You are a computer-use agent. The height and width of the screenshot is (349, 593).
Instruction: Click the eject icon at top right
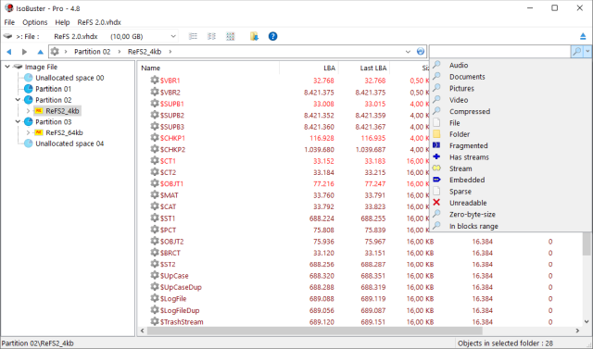[583, 36]
